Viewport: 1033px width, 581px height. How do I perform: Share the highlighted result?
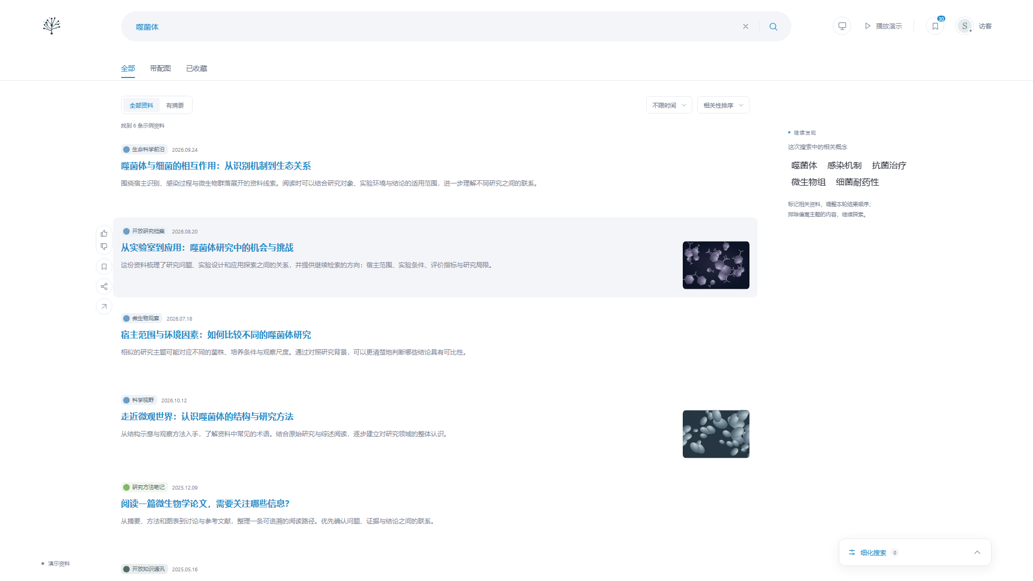[x=104, y=286]
